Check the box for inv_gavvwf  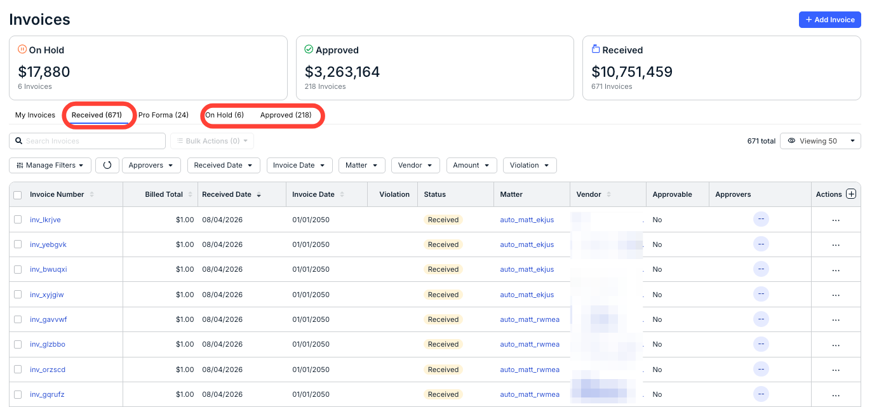(18, 319)
